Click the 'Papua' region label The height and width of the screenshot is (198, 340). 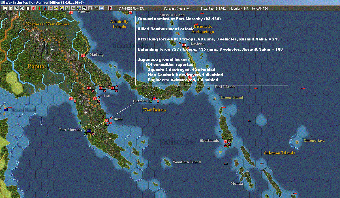click(x=36, y=66)
